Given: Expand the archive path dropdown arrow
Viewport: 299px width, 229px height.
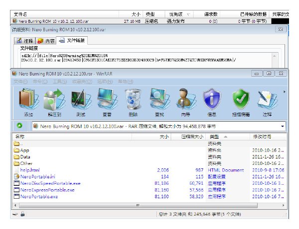Looking at the screenshot, I should pyautogui.click(x=283, y=126).
